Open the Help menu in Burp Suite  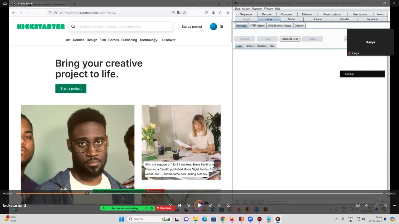(277, 9)
